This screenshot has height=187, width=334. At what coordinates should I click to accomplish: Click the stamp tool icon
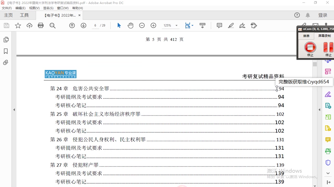click(x=254, y=25)
